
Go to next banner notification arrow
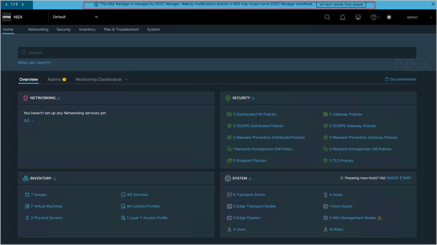(22, 4)
